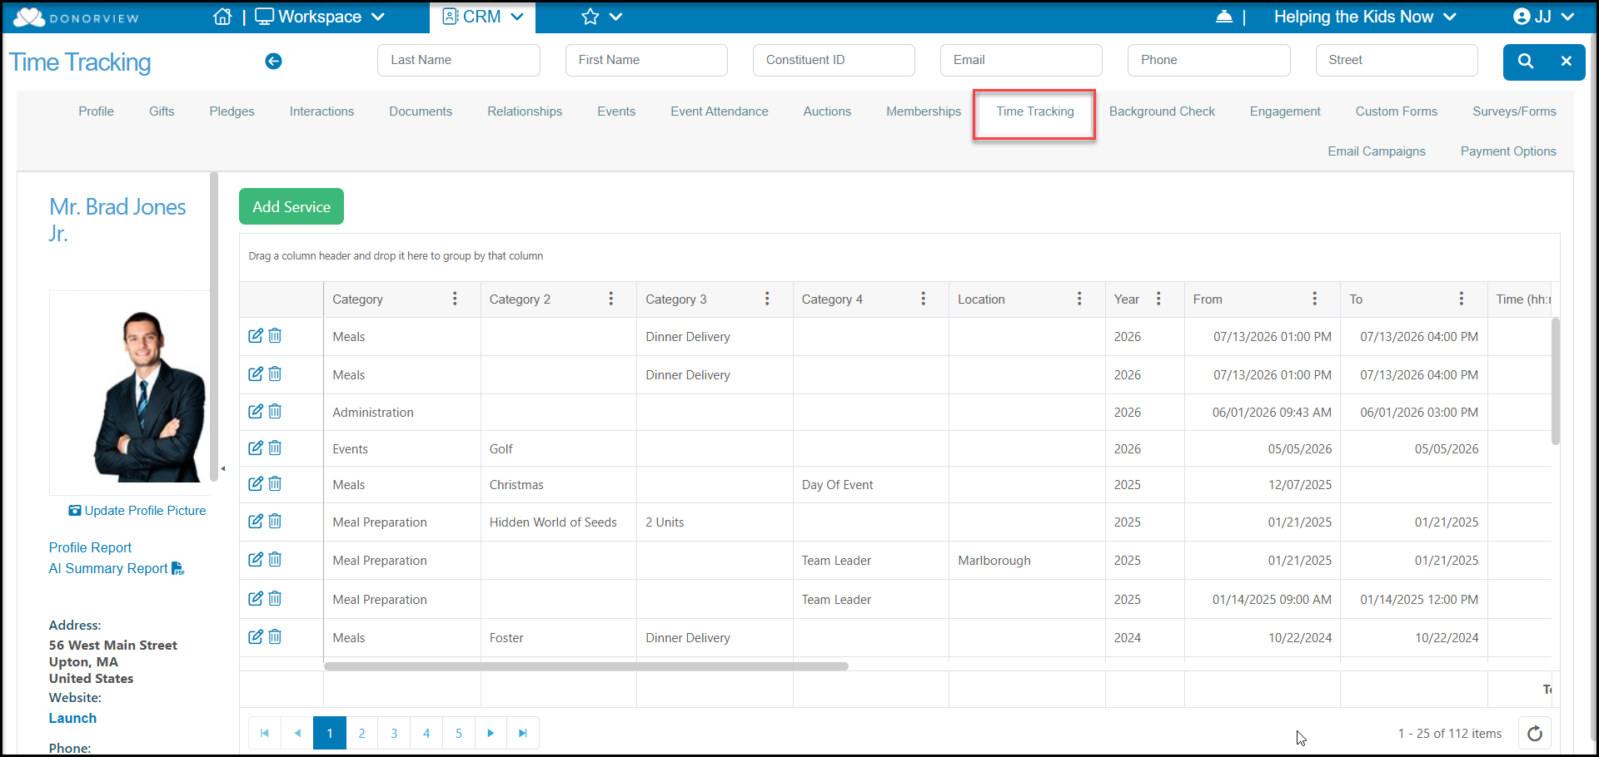Delete the Administration service row

pyautogui.click(x=275, y=411)
